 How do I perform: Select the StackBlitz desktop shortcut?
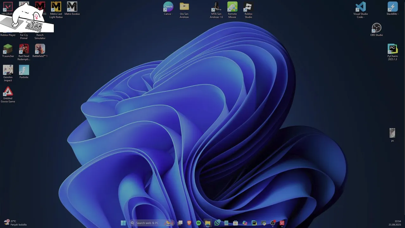(x=392, y=9)
